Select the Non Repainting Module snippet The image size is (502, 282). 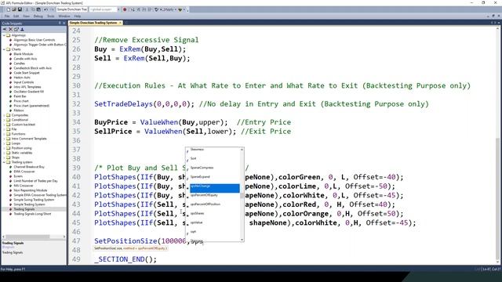[x=30, y=190]
